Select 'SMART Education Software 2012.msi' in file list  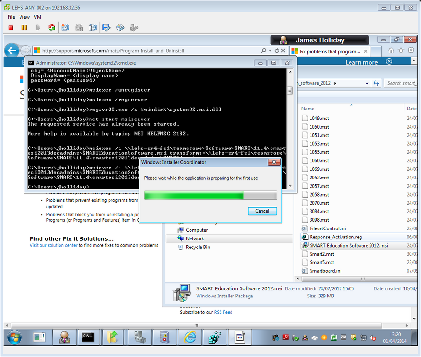click(x=359, y=245)
